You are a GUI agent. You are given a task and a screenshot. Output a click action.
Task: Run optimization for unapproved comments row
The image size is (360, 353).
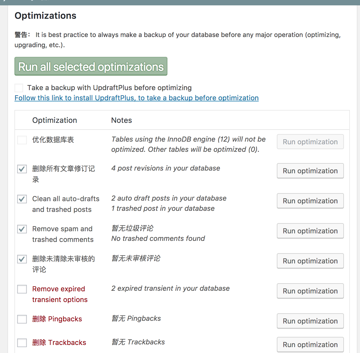310,261
